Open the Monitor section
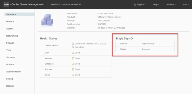 click(10, 21)
